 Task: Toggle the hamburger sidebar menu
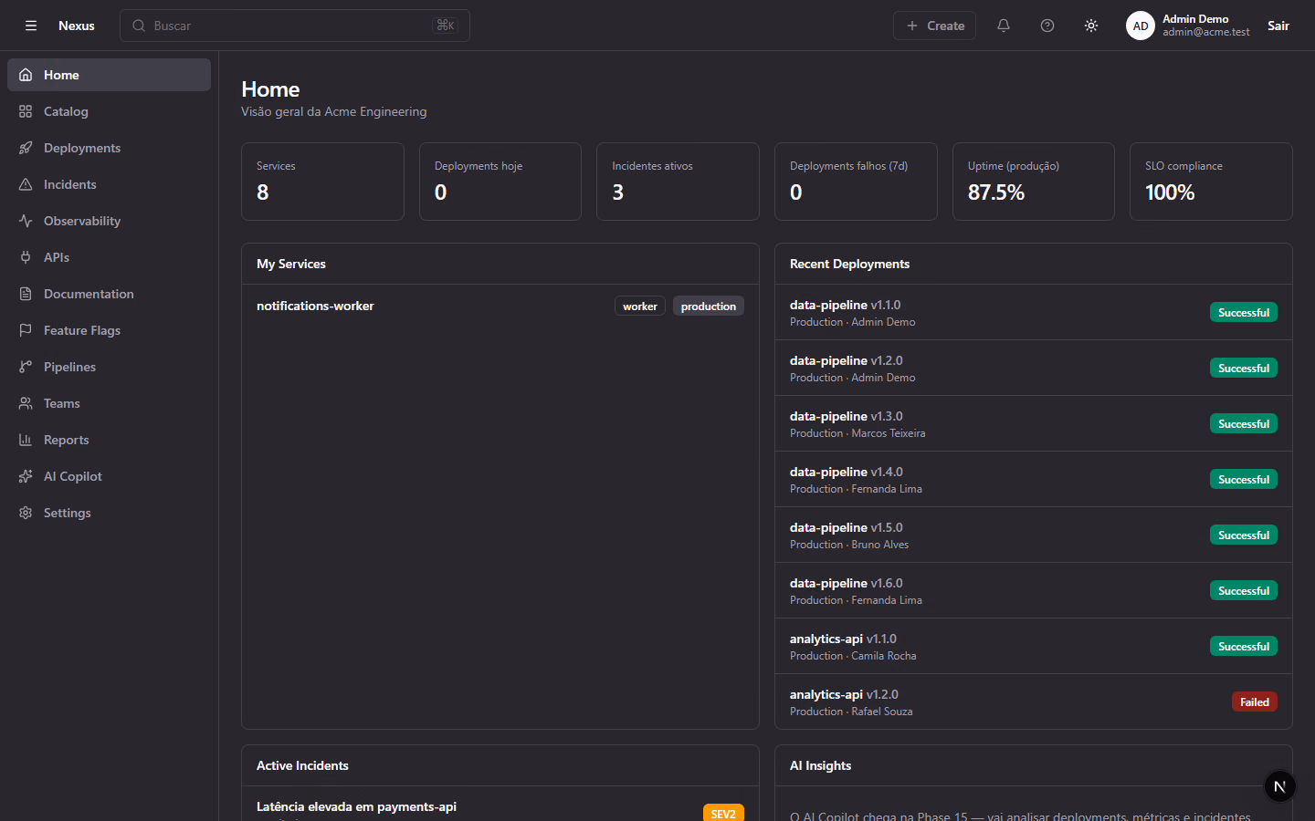(31, 26)
